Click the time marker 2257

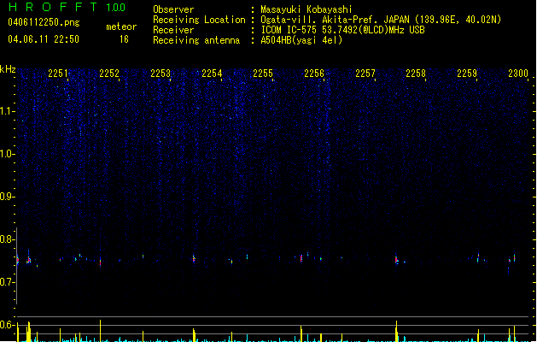click(365, 74)
